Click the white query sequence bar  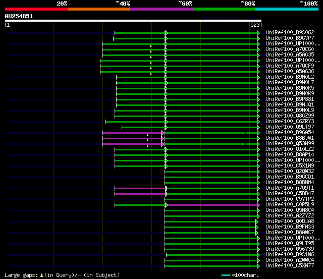pos(133,21)
